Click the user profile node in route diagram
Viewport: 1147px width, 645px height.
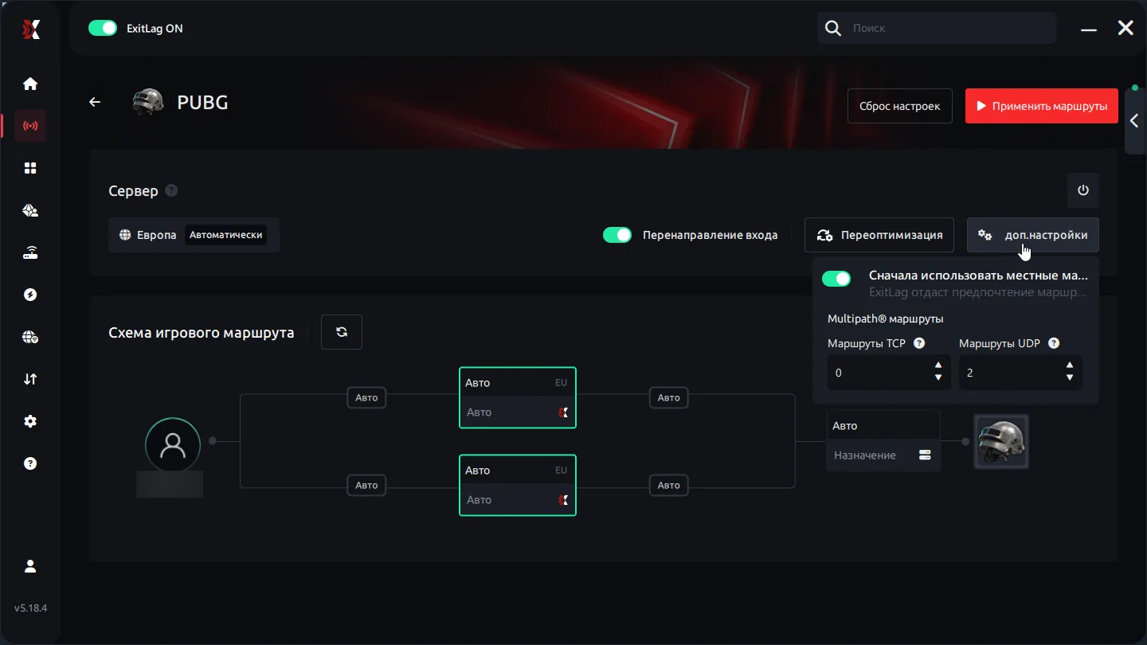(x=173, y=445)
